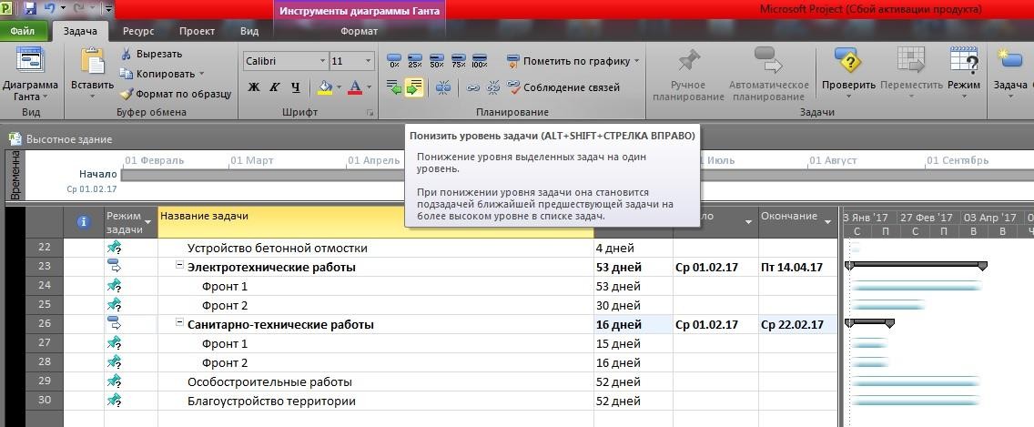
Task: Click Автоматическое планирование icon
Action: [x=768, y=61]
